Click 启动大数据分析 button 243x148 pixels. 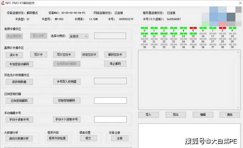19,138
